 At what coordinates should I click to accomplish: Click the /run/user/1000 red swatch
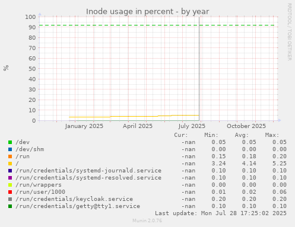tap(10, 192)
